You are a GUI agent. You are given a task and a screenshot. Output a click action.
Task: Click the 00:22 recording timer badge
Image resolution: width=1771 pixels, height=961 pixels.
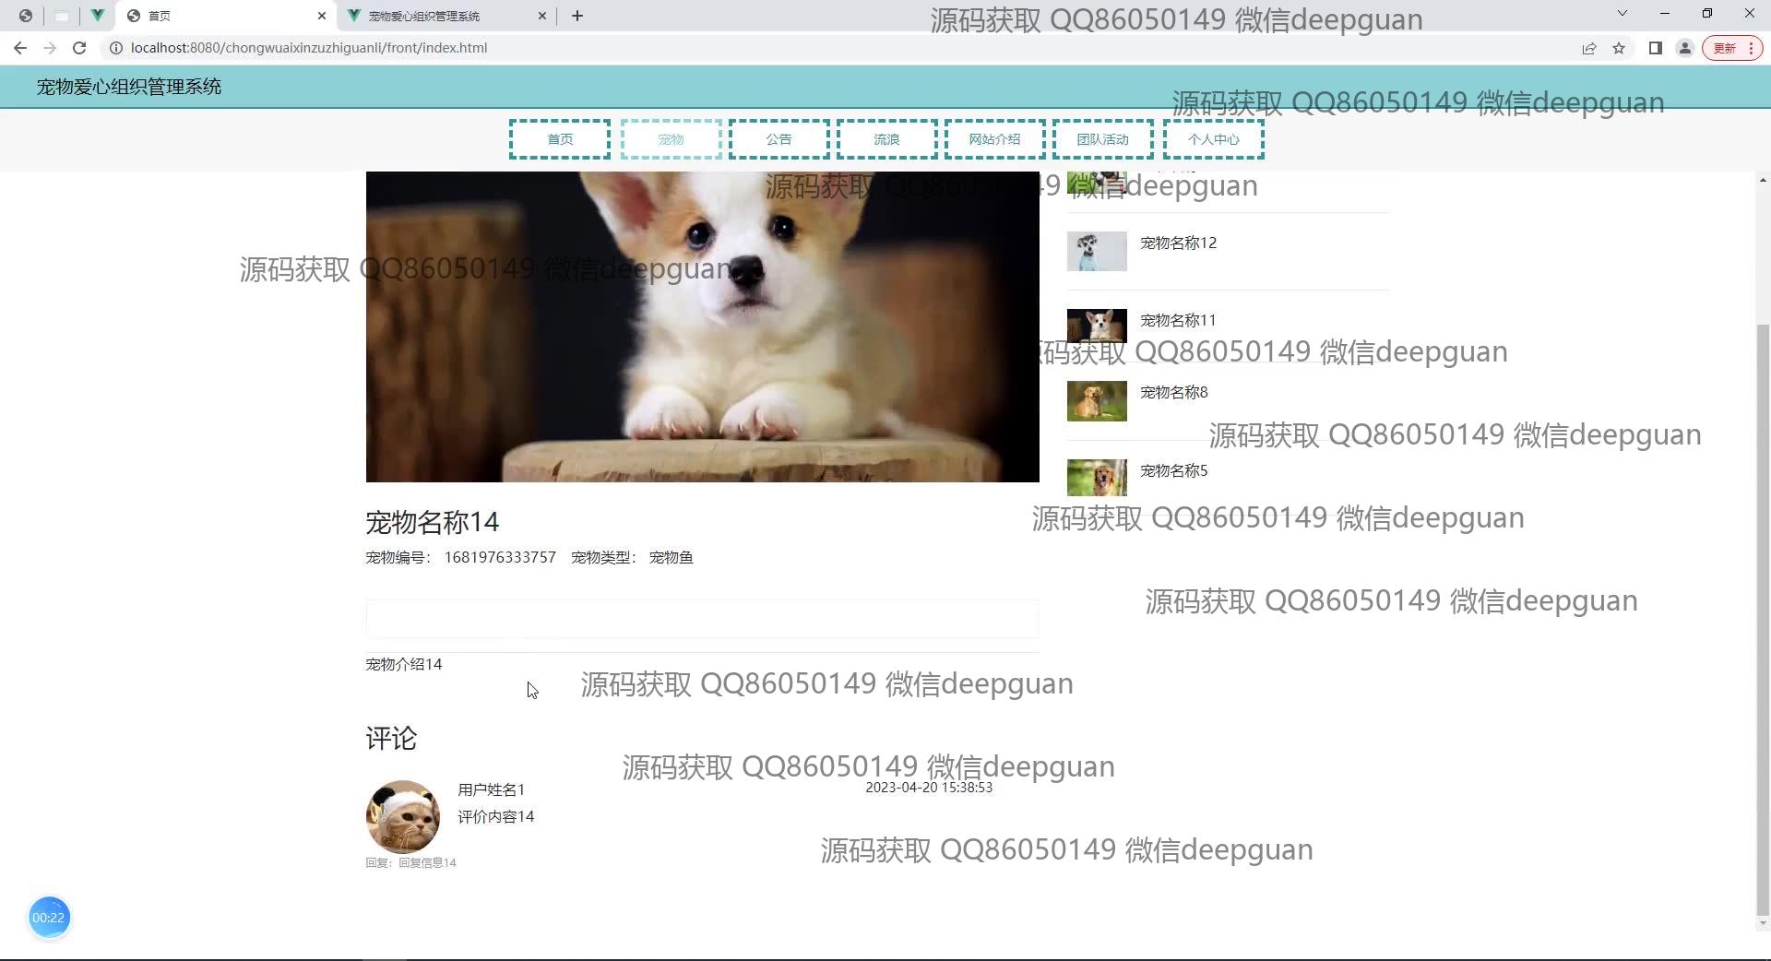(49, 918)
